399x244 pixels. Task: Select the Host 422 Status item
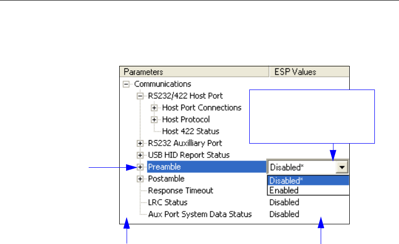click(191, 131)
